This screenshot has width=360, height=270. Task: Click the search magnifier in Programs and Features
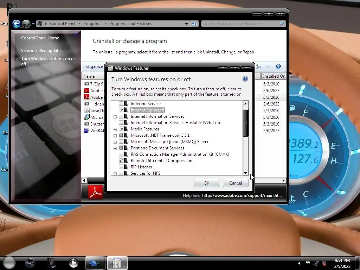coord(282,24)
